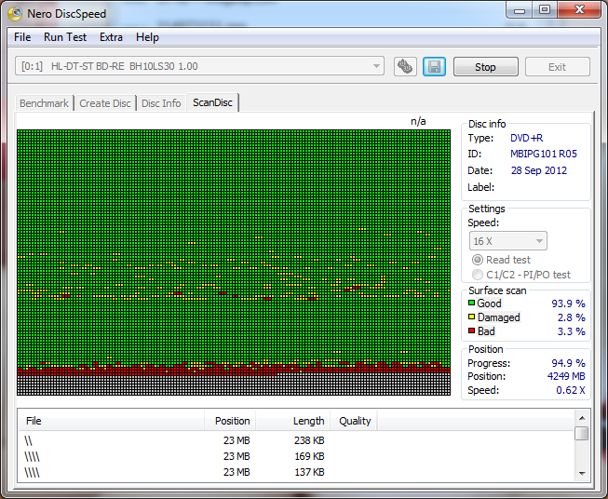
Task: Click the save floppy disk icon
Action: (434, 67)
